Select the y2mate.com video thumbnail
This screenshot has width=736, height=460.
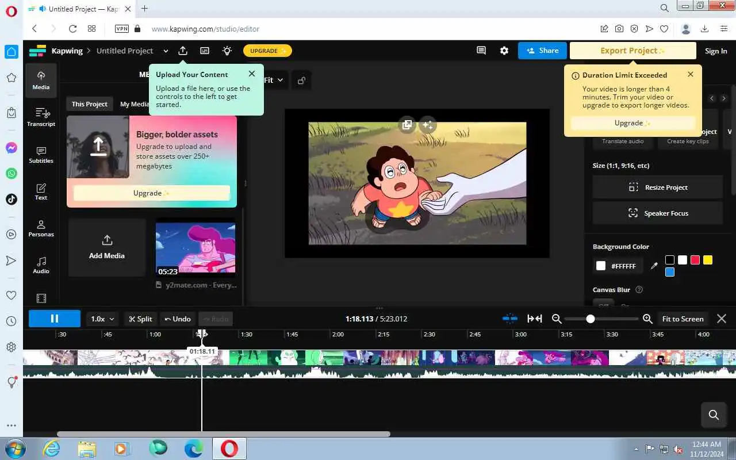coord(195,249)
